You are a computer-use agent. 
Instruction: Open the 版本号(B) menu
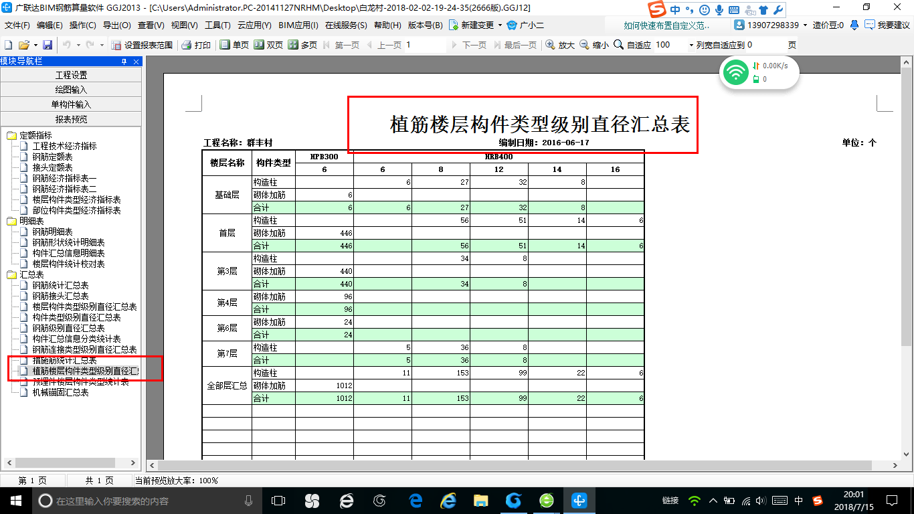pyautogui.click(x=425, y=25)
